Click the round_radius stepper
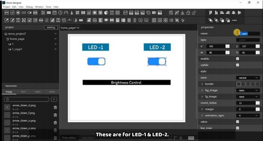263x141 pixels. pyautogui.click(x=258, y=103)
